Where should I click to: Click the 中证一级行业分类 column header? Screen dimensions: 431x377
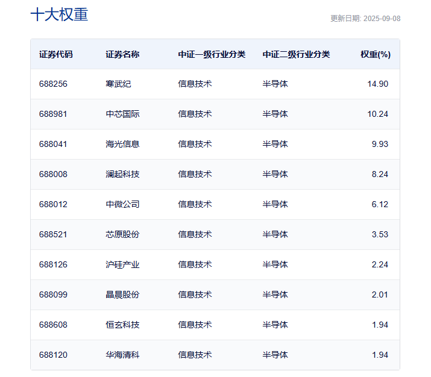pos(212,54)
